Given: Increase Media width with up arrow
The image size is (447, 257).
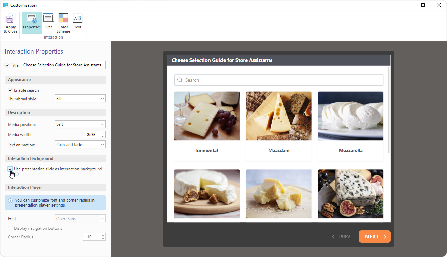Looking at the screenshot, I should pos(103,133).
